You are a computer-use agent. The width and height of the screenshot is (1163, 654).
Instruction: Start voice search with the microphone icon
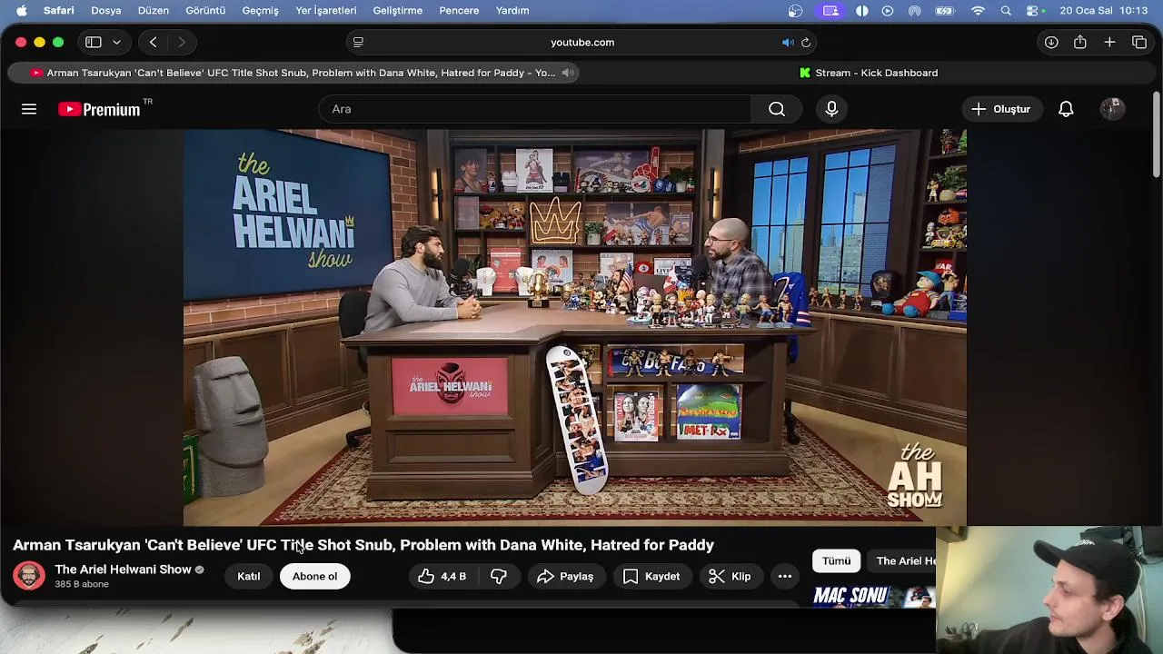[x=831, y=109]
